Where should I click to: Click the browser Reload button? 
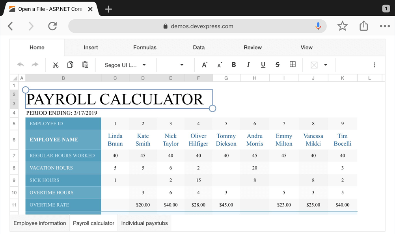(x=52, y=26)
